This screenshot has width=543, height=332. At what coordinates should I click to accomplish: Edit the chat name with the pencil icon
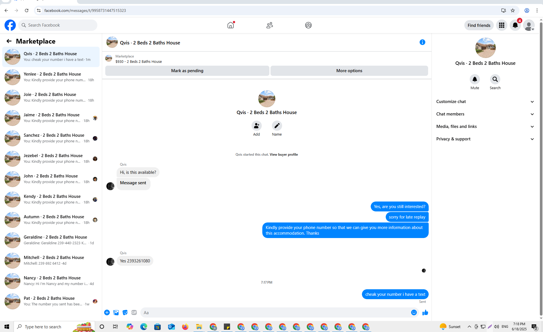[277, 126]
